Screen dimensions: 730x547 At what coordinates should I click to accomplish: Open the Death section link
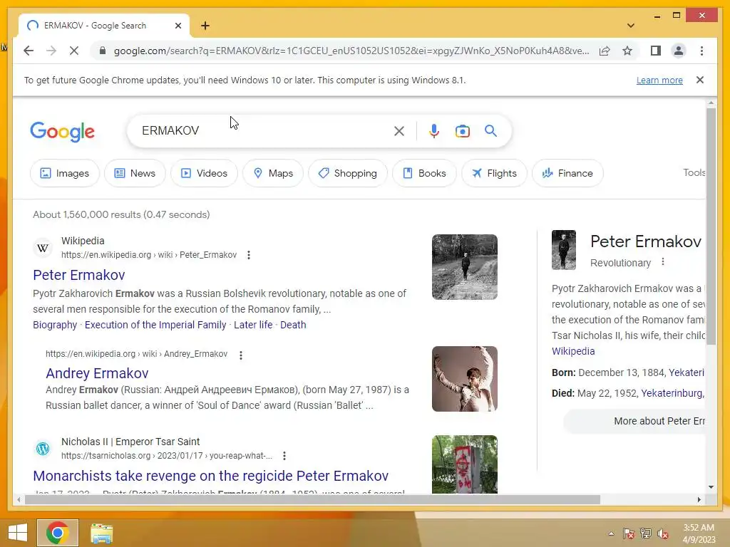293,325
